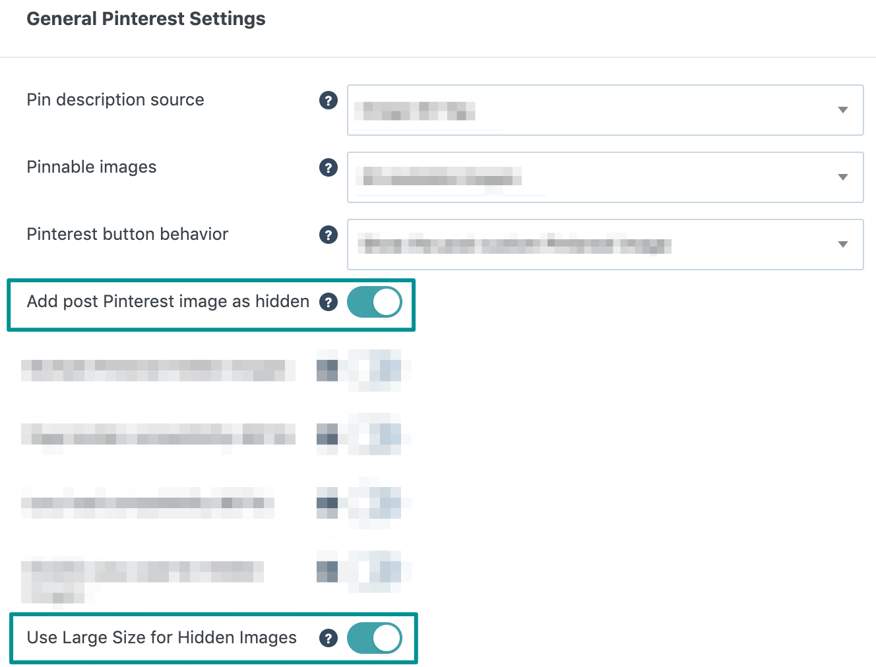Click the Pin description source label
Screen dimensions: 876x667
(115, 100)
